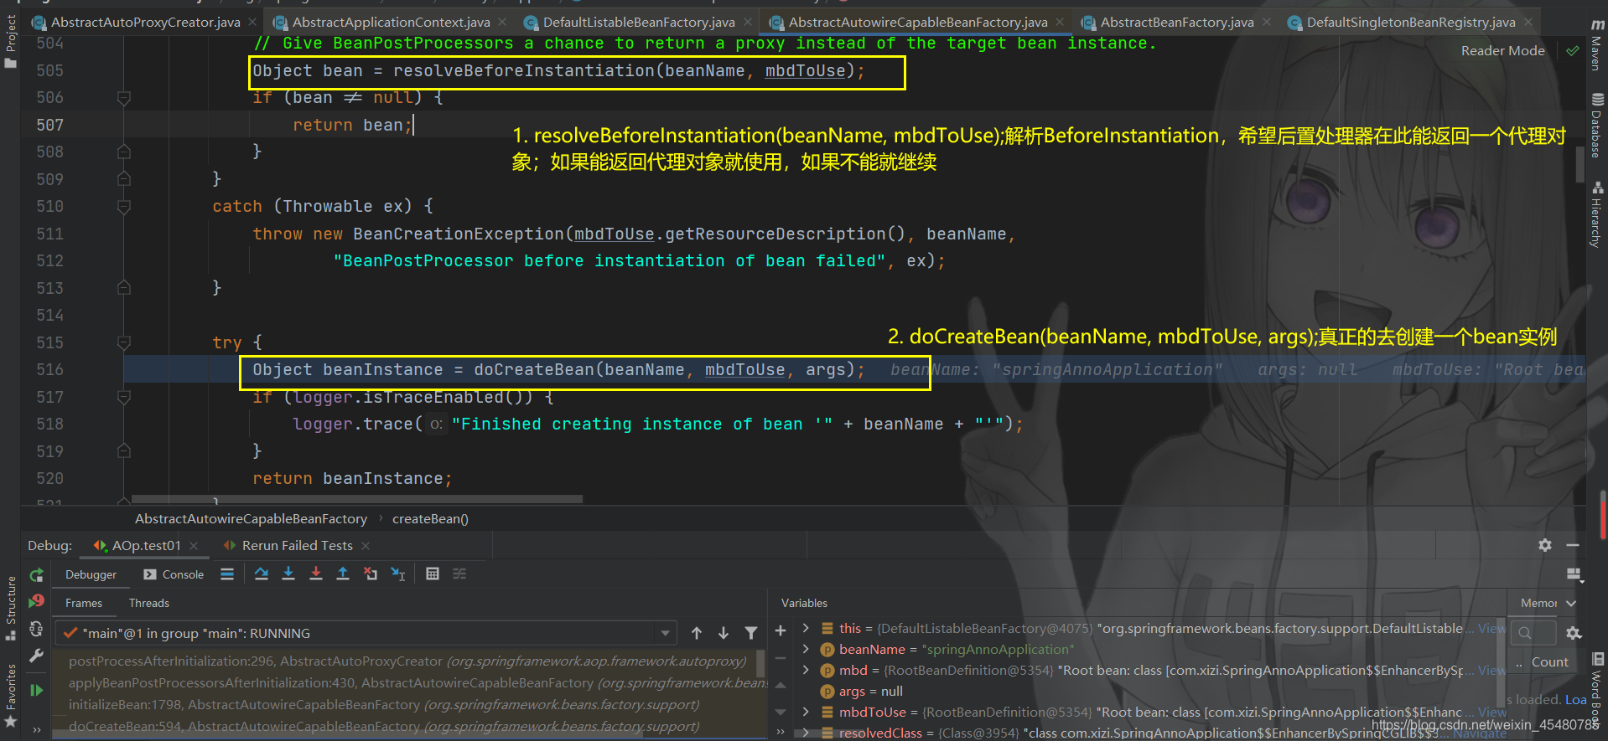Click the Rerun debug session icon
This screenshot has width=1608, height=741.
click(x=36, y=575)
